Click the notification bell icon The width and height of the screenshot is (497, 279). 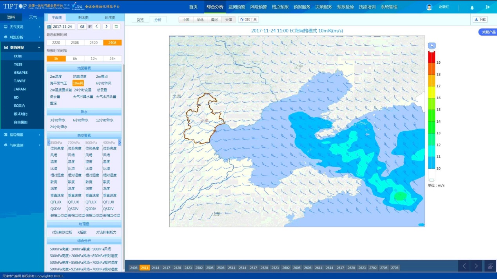coord(472,7)
